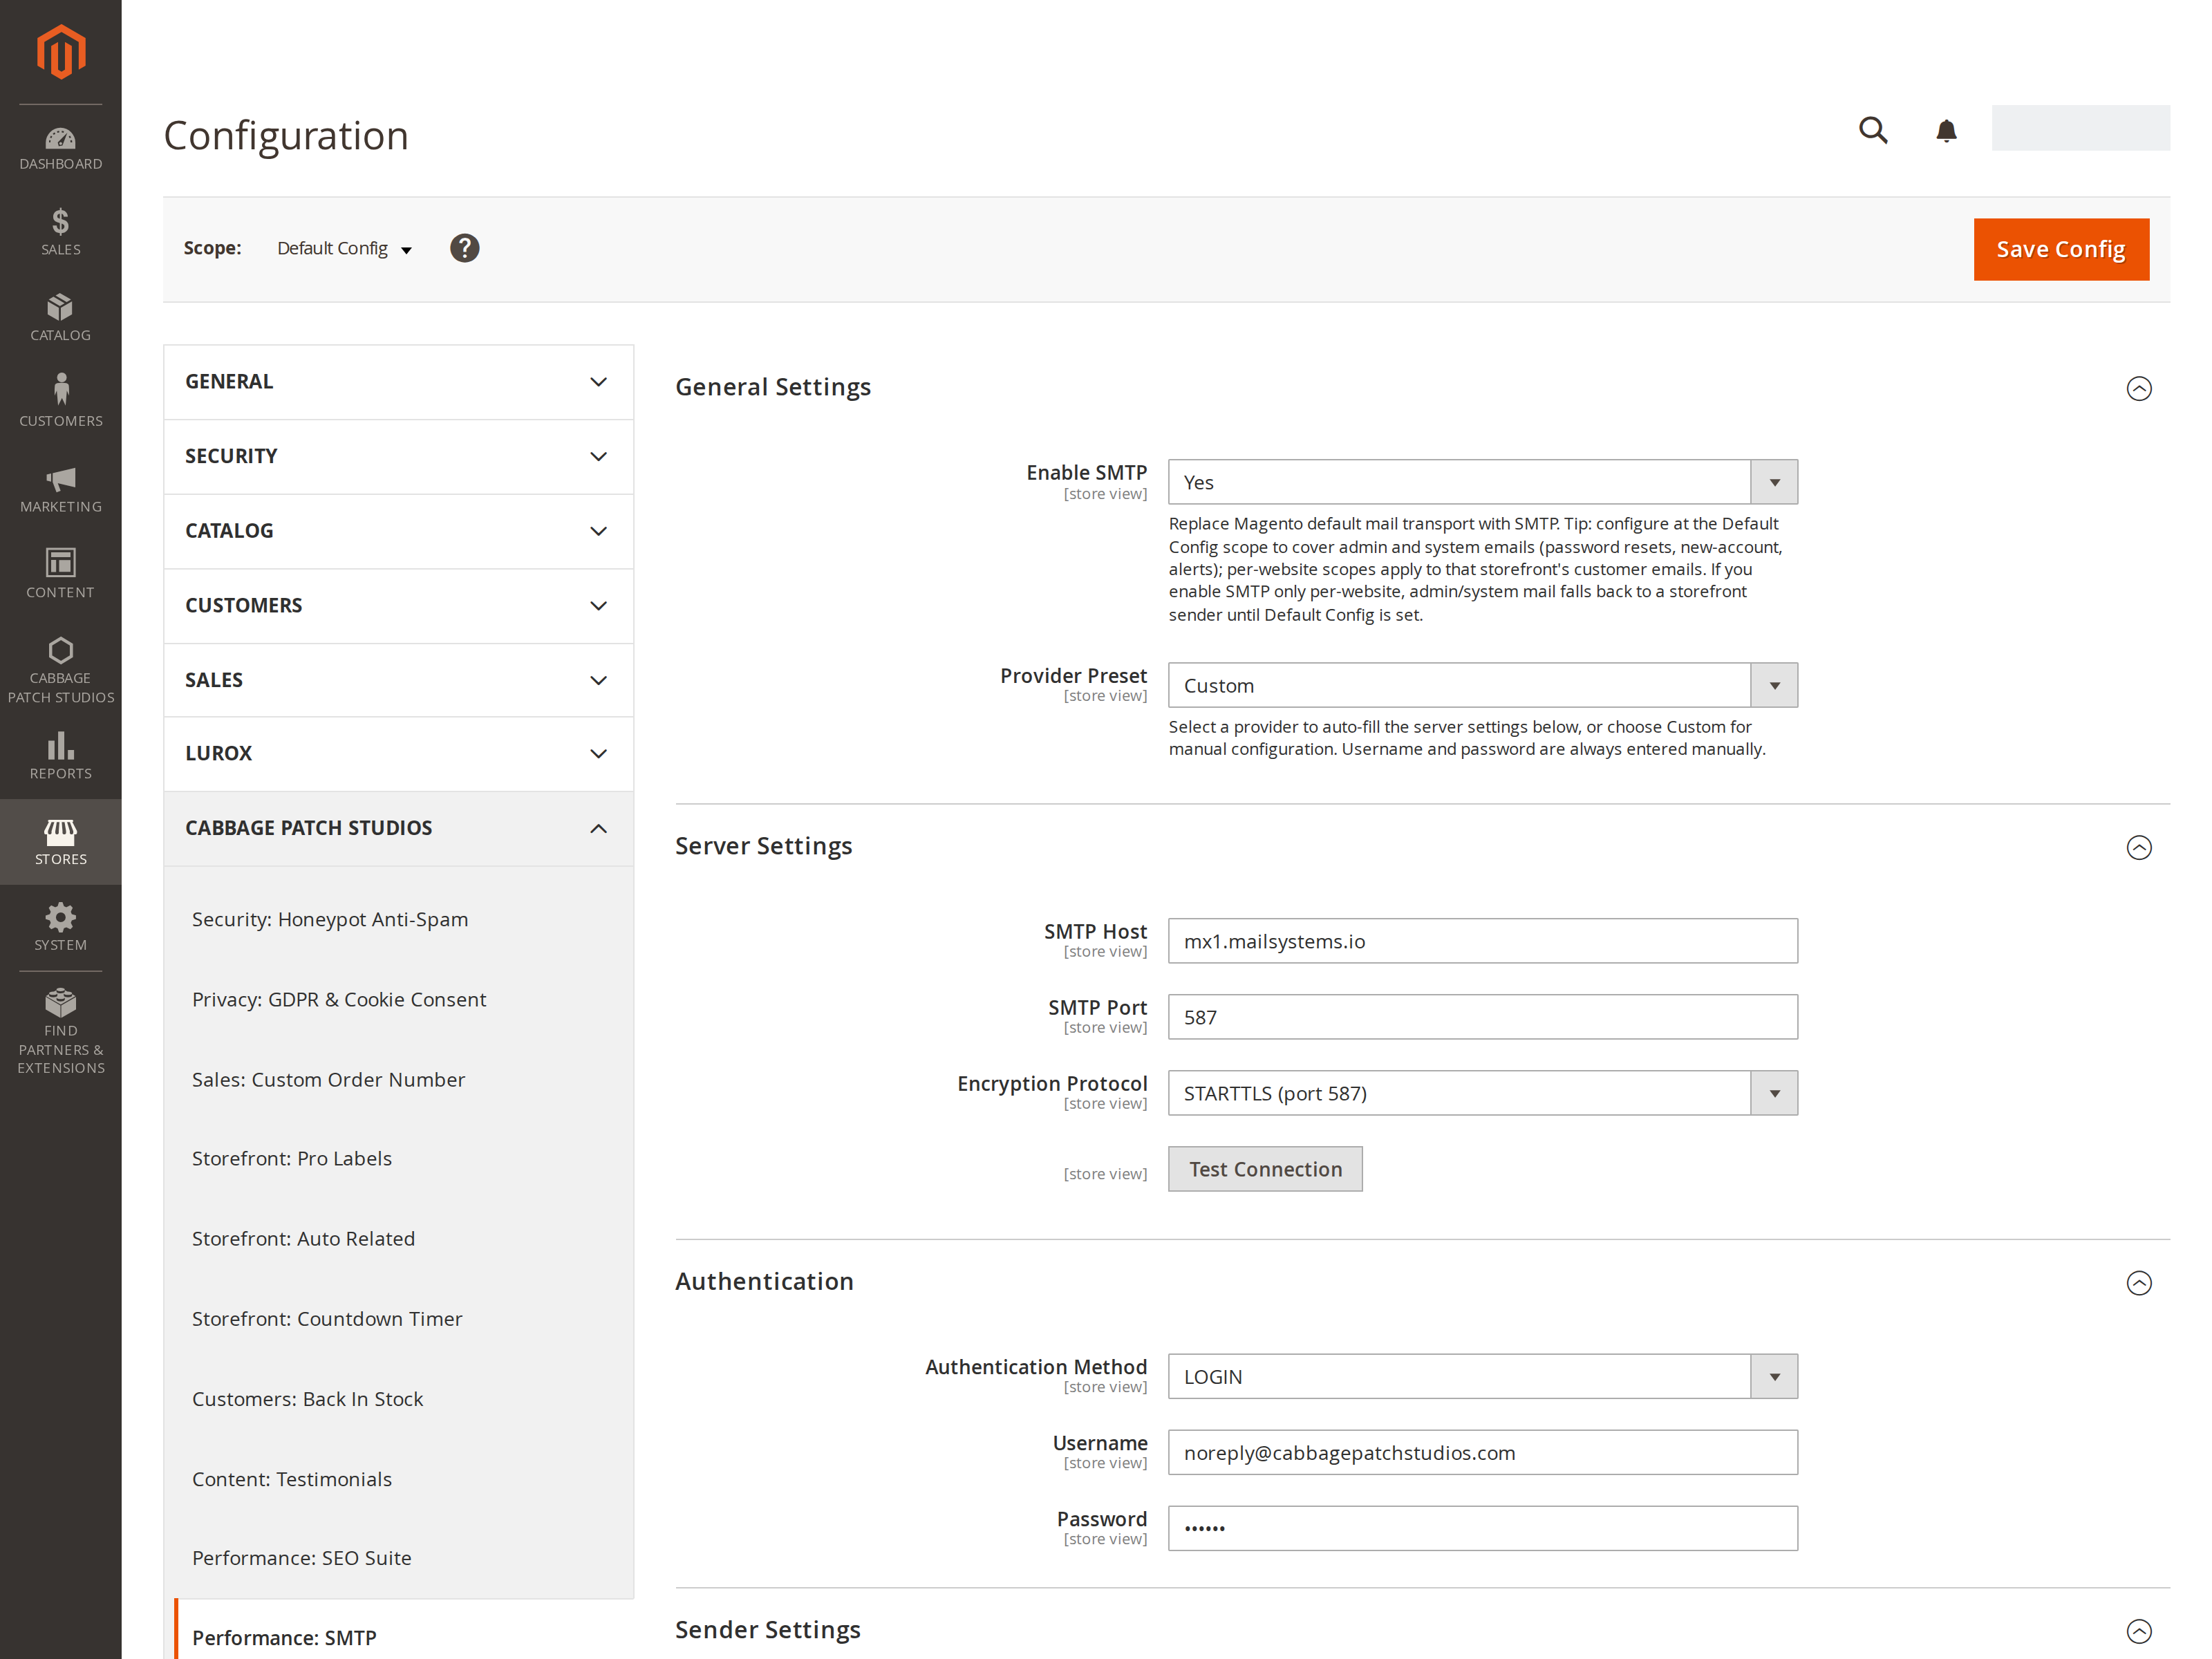This screenshot has width=2212, height=1659.
Task: Open the Default Config scope dropdown
Action: coord(344,248)
